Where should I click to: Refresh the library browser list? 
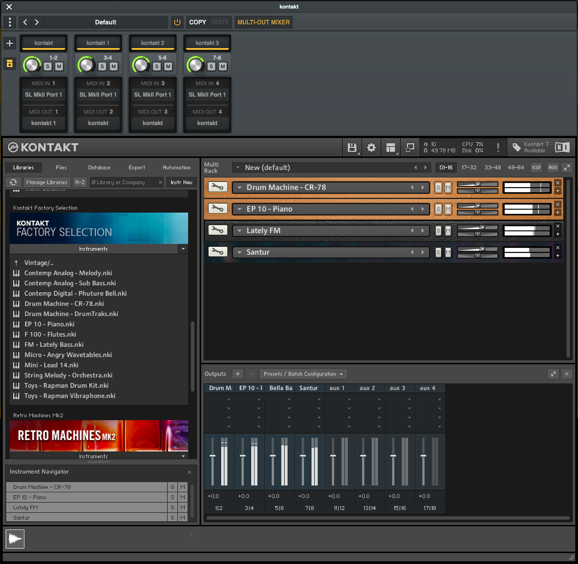point(13,182)
